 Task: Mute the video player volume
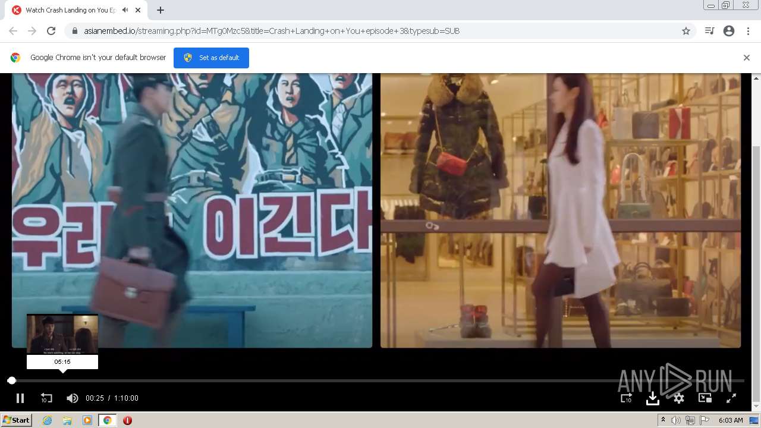click(72, 398)
